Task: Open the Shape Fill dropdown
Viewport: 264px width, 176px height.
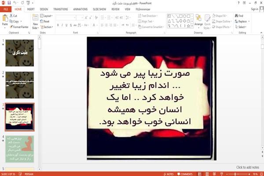Action: pos(220,16)
